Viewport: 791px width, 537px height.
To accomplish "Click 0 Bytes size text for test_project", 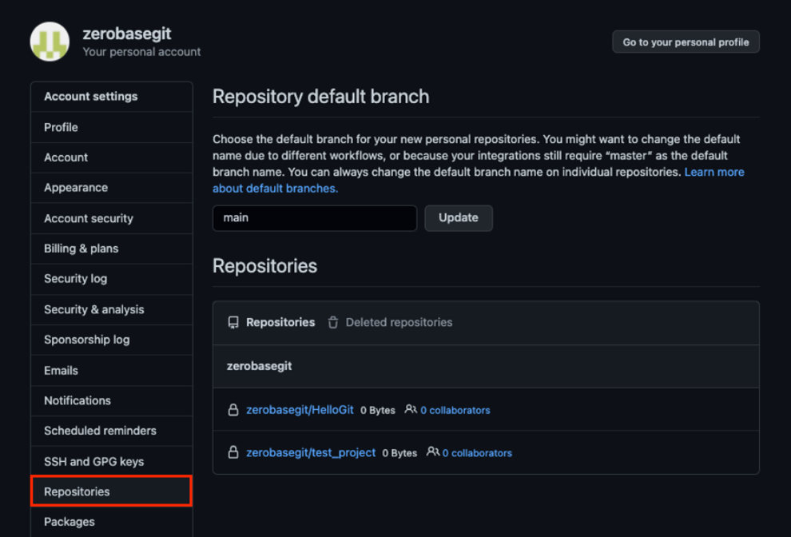I will coord(399,453).
